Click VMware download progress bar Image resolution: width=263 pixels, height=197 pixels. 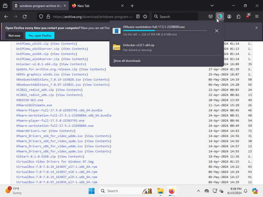click(165, 31)
